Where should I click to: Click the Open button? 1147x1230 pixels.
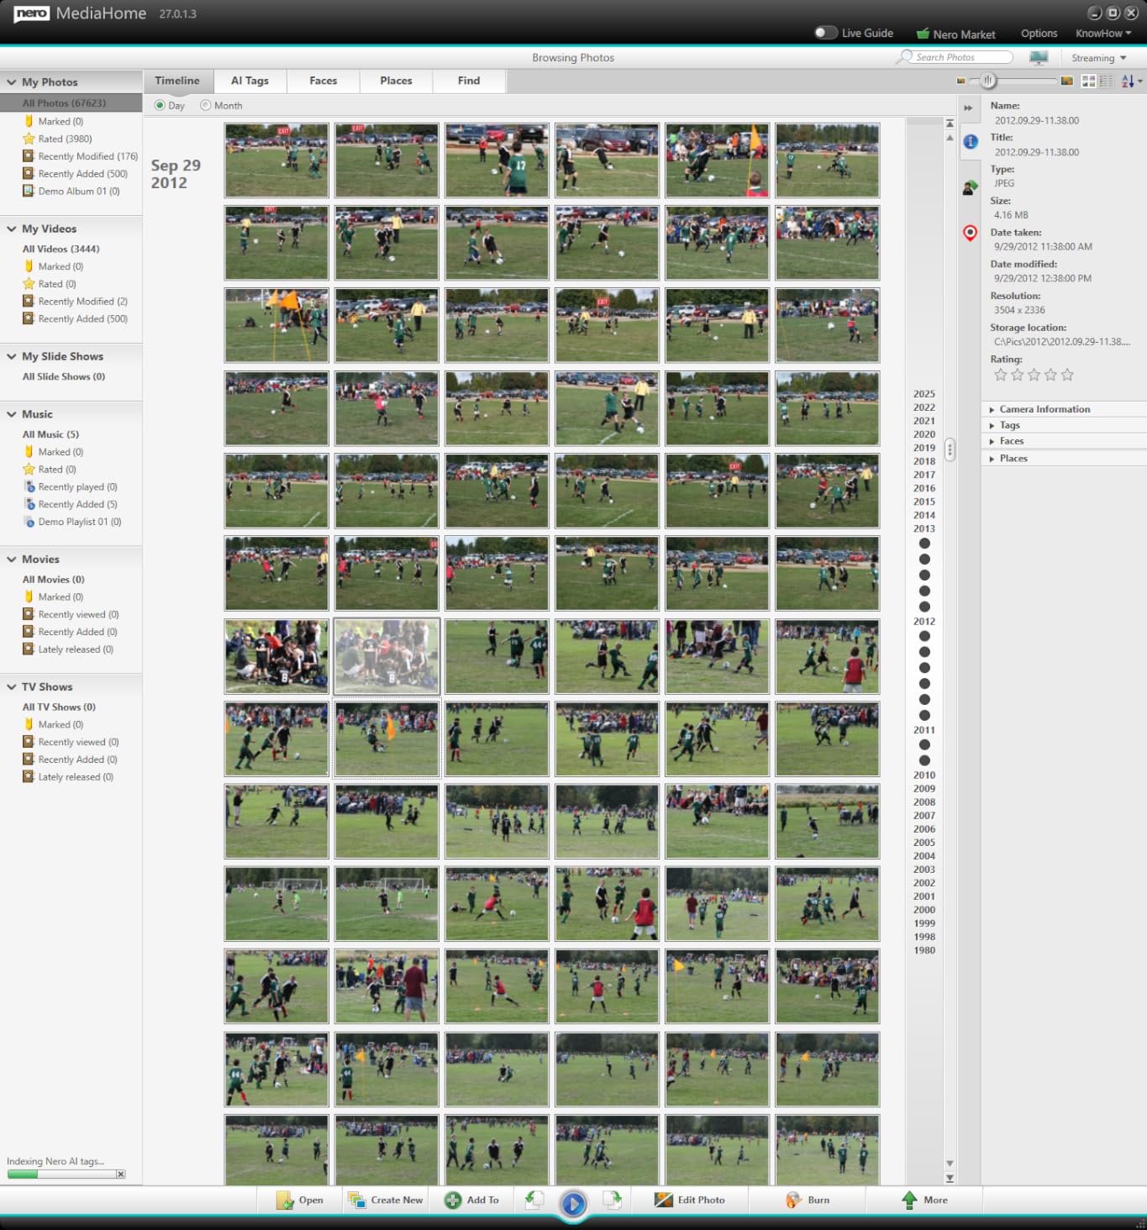(x=300, y=1200)
